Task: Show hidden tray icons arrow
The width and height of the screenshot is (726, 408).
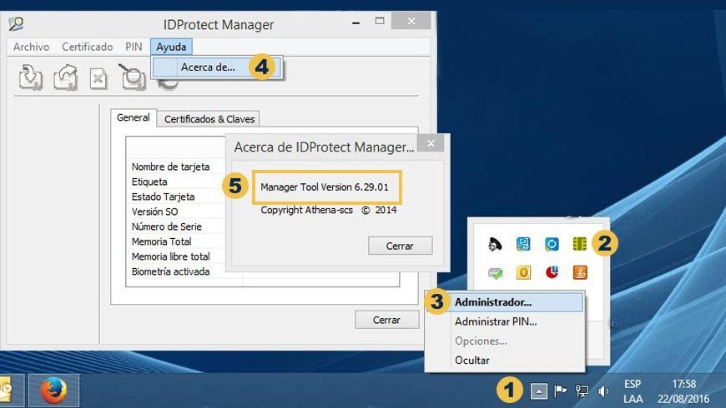Action: click(538, 391)
